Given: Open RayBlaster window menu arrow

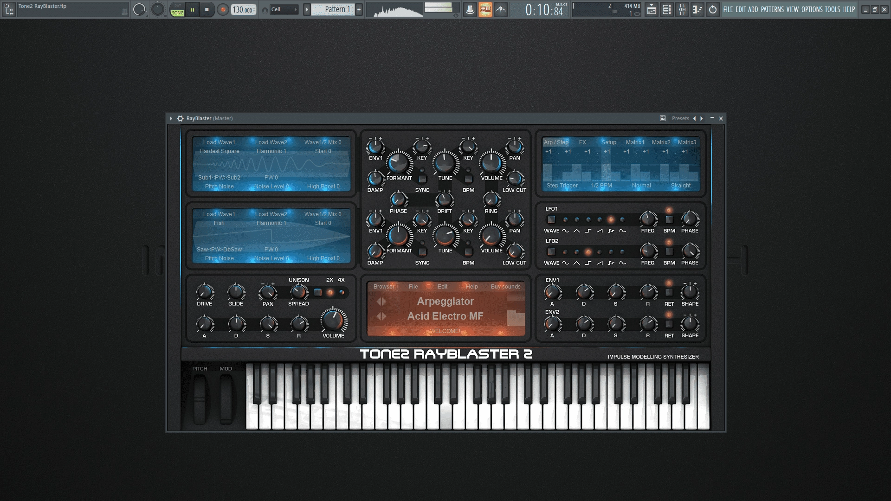Looking at the screenshot, I should point(171,118).
